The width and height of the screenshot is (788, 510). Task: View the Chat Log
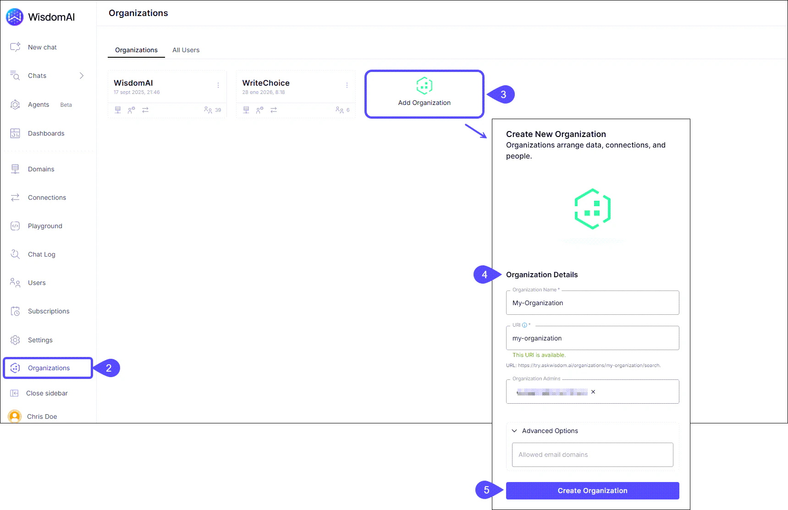click(x=41, y=254)
